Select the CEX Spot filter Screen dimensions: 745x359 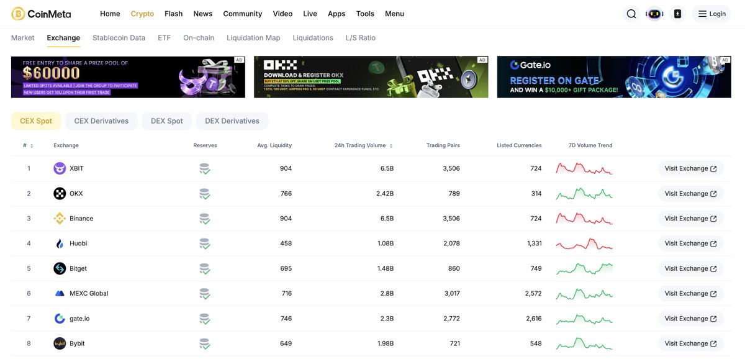tap(36, 121)
